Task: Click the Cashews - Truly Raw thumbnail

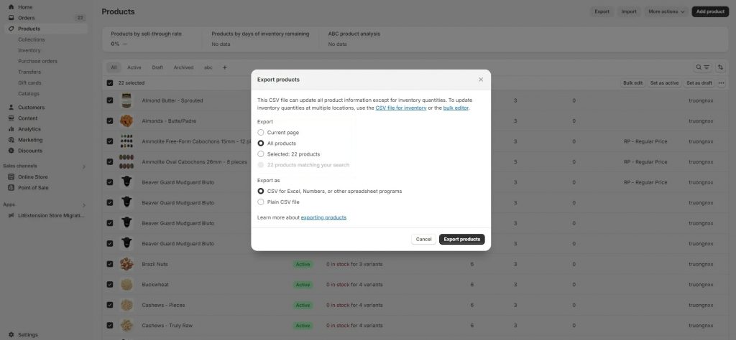Action: click(126, 326)
